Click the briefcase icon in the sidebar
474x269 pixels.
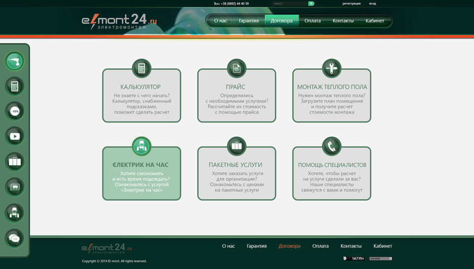click(x=15, y=162)
